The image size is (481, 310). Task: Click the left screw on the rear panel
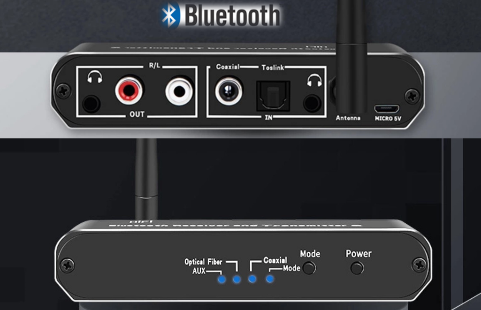pyautogui.click(x=64, y=91)
